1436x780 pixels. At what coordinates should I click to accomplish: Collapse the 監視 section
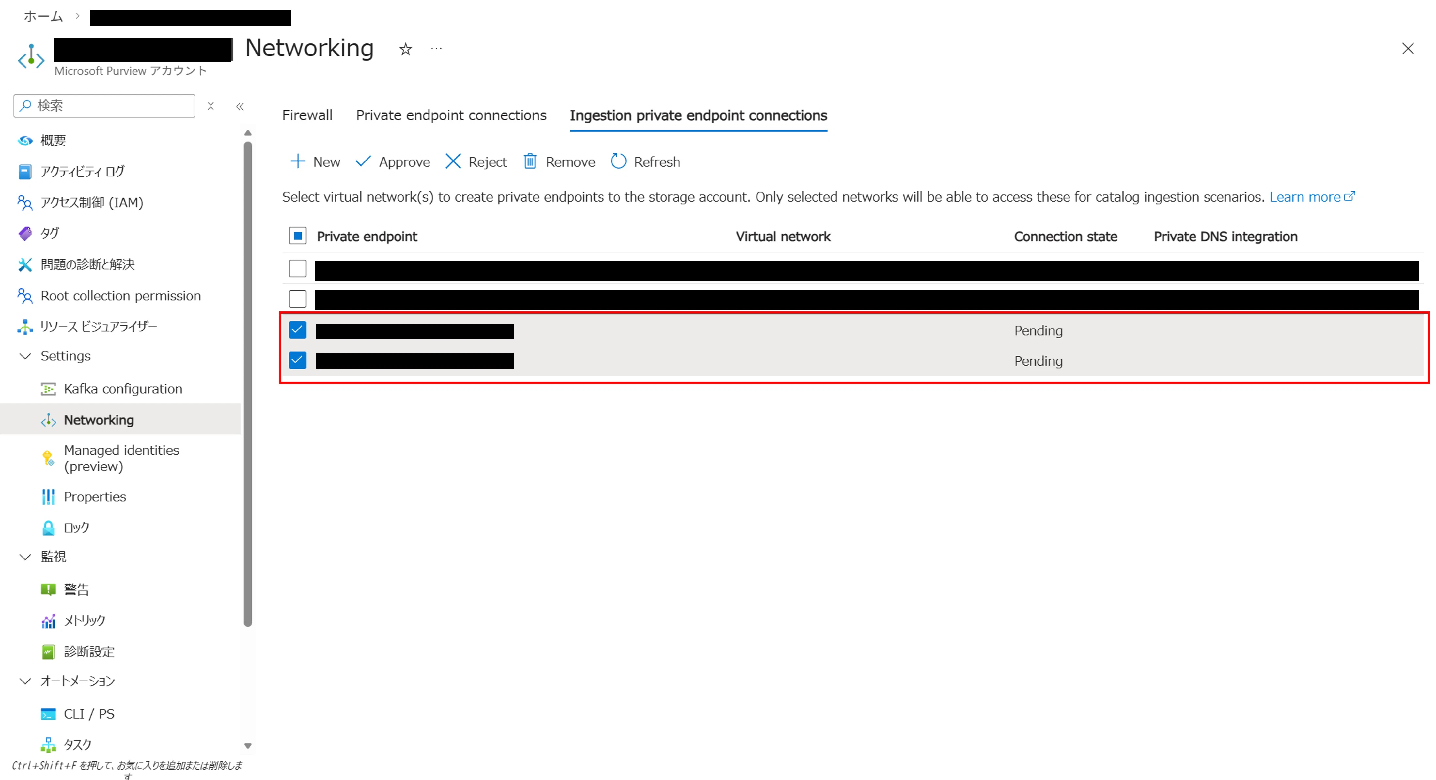pyautogui.click(x=25, y=557)
